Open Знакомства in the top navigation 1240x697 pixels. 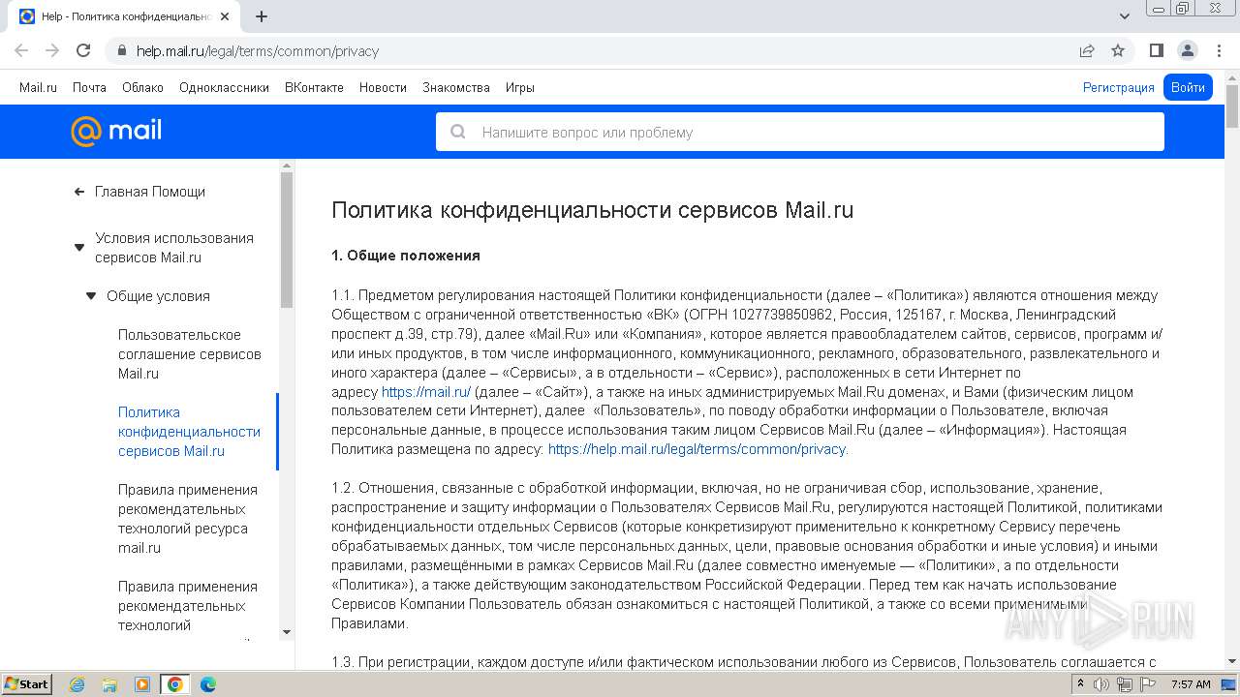click(456, 87)
